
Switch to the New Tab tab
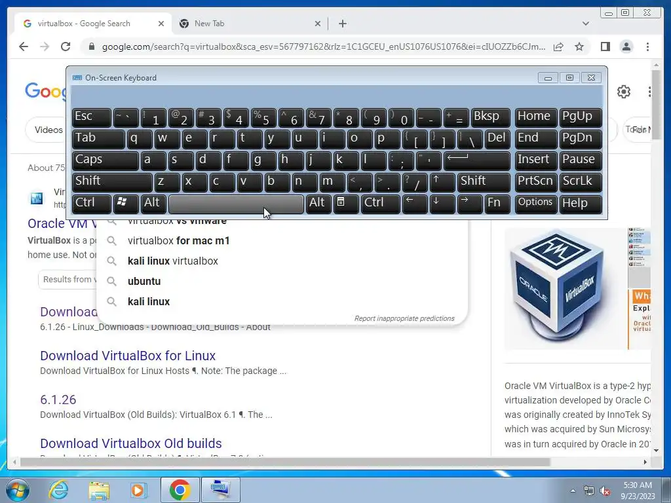coord(250,24)
